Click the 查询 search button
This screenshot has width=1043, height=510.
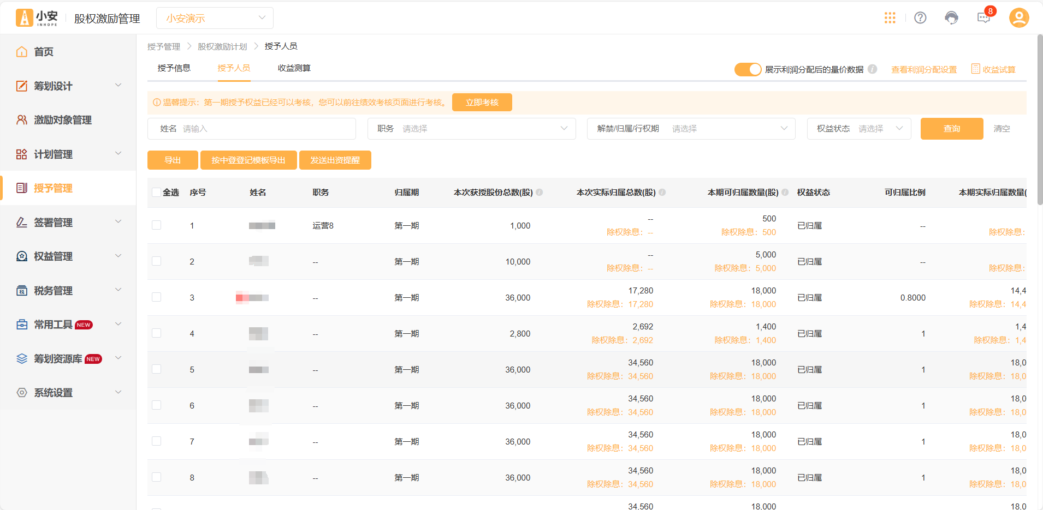point(952,129)
